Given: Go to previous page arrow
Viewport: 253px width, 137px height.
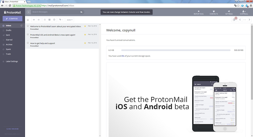Looking at the screenshot, I should pyautogui.click(x=240, y=20).
